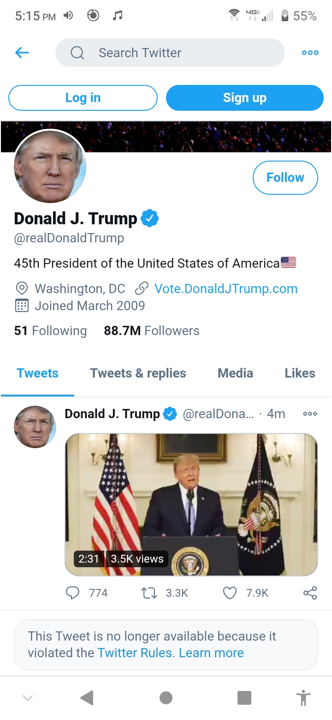Open the top three-dot overflow menu
This screenshot has height=720, width=332.
pyautogui.click(x=310, y=53)
